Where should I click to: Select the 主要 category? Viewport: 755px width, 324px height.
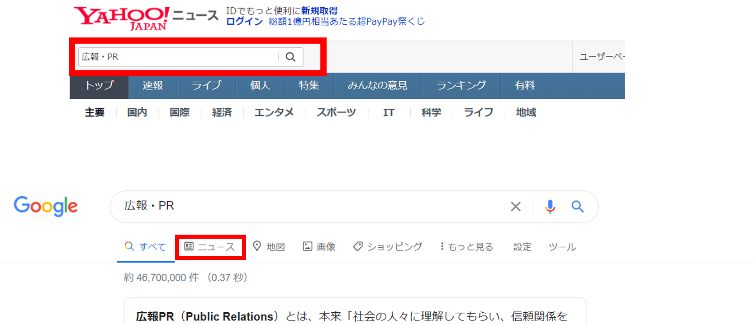coord(95,112)
